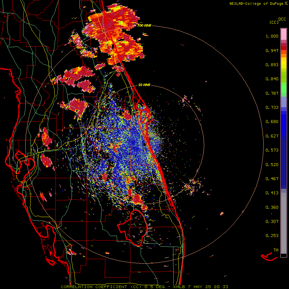Image resolution: width=289 pixels, height=289 pixels.
Task: Click the pink swatch at top of color bar
Action: coord(284,34)
